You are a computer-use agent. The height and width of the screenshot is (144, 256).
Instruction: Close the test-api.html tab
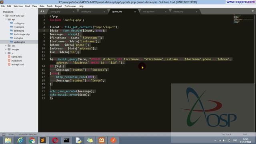[x=166, y=12]
